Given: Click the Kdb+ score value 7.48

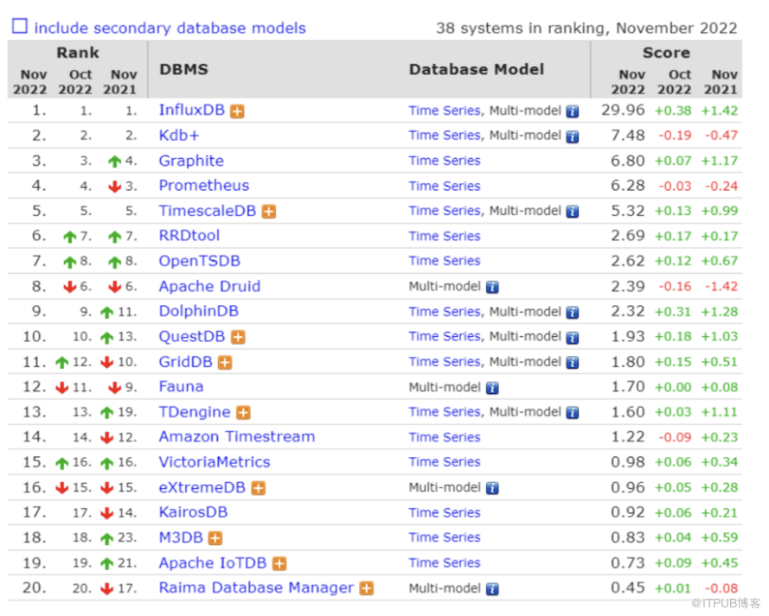Looking at the screenshot, I should 628,135.
